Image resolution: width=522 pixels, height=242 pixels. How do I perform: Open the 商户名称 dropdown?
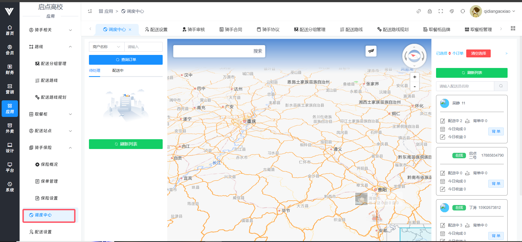[106, 47]
